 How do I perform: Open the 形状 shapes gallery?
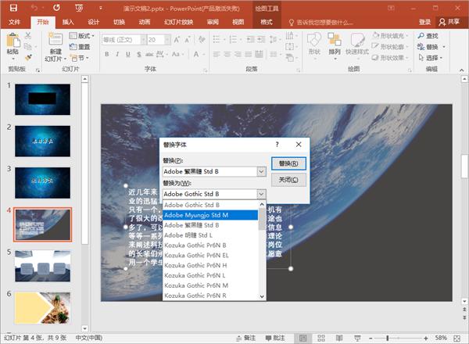pos(314,45)
